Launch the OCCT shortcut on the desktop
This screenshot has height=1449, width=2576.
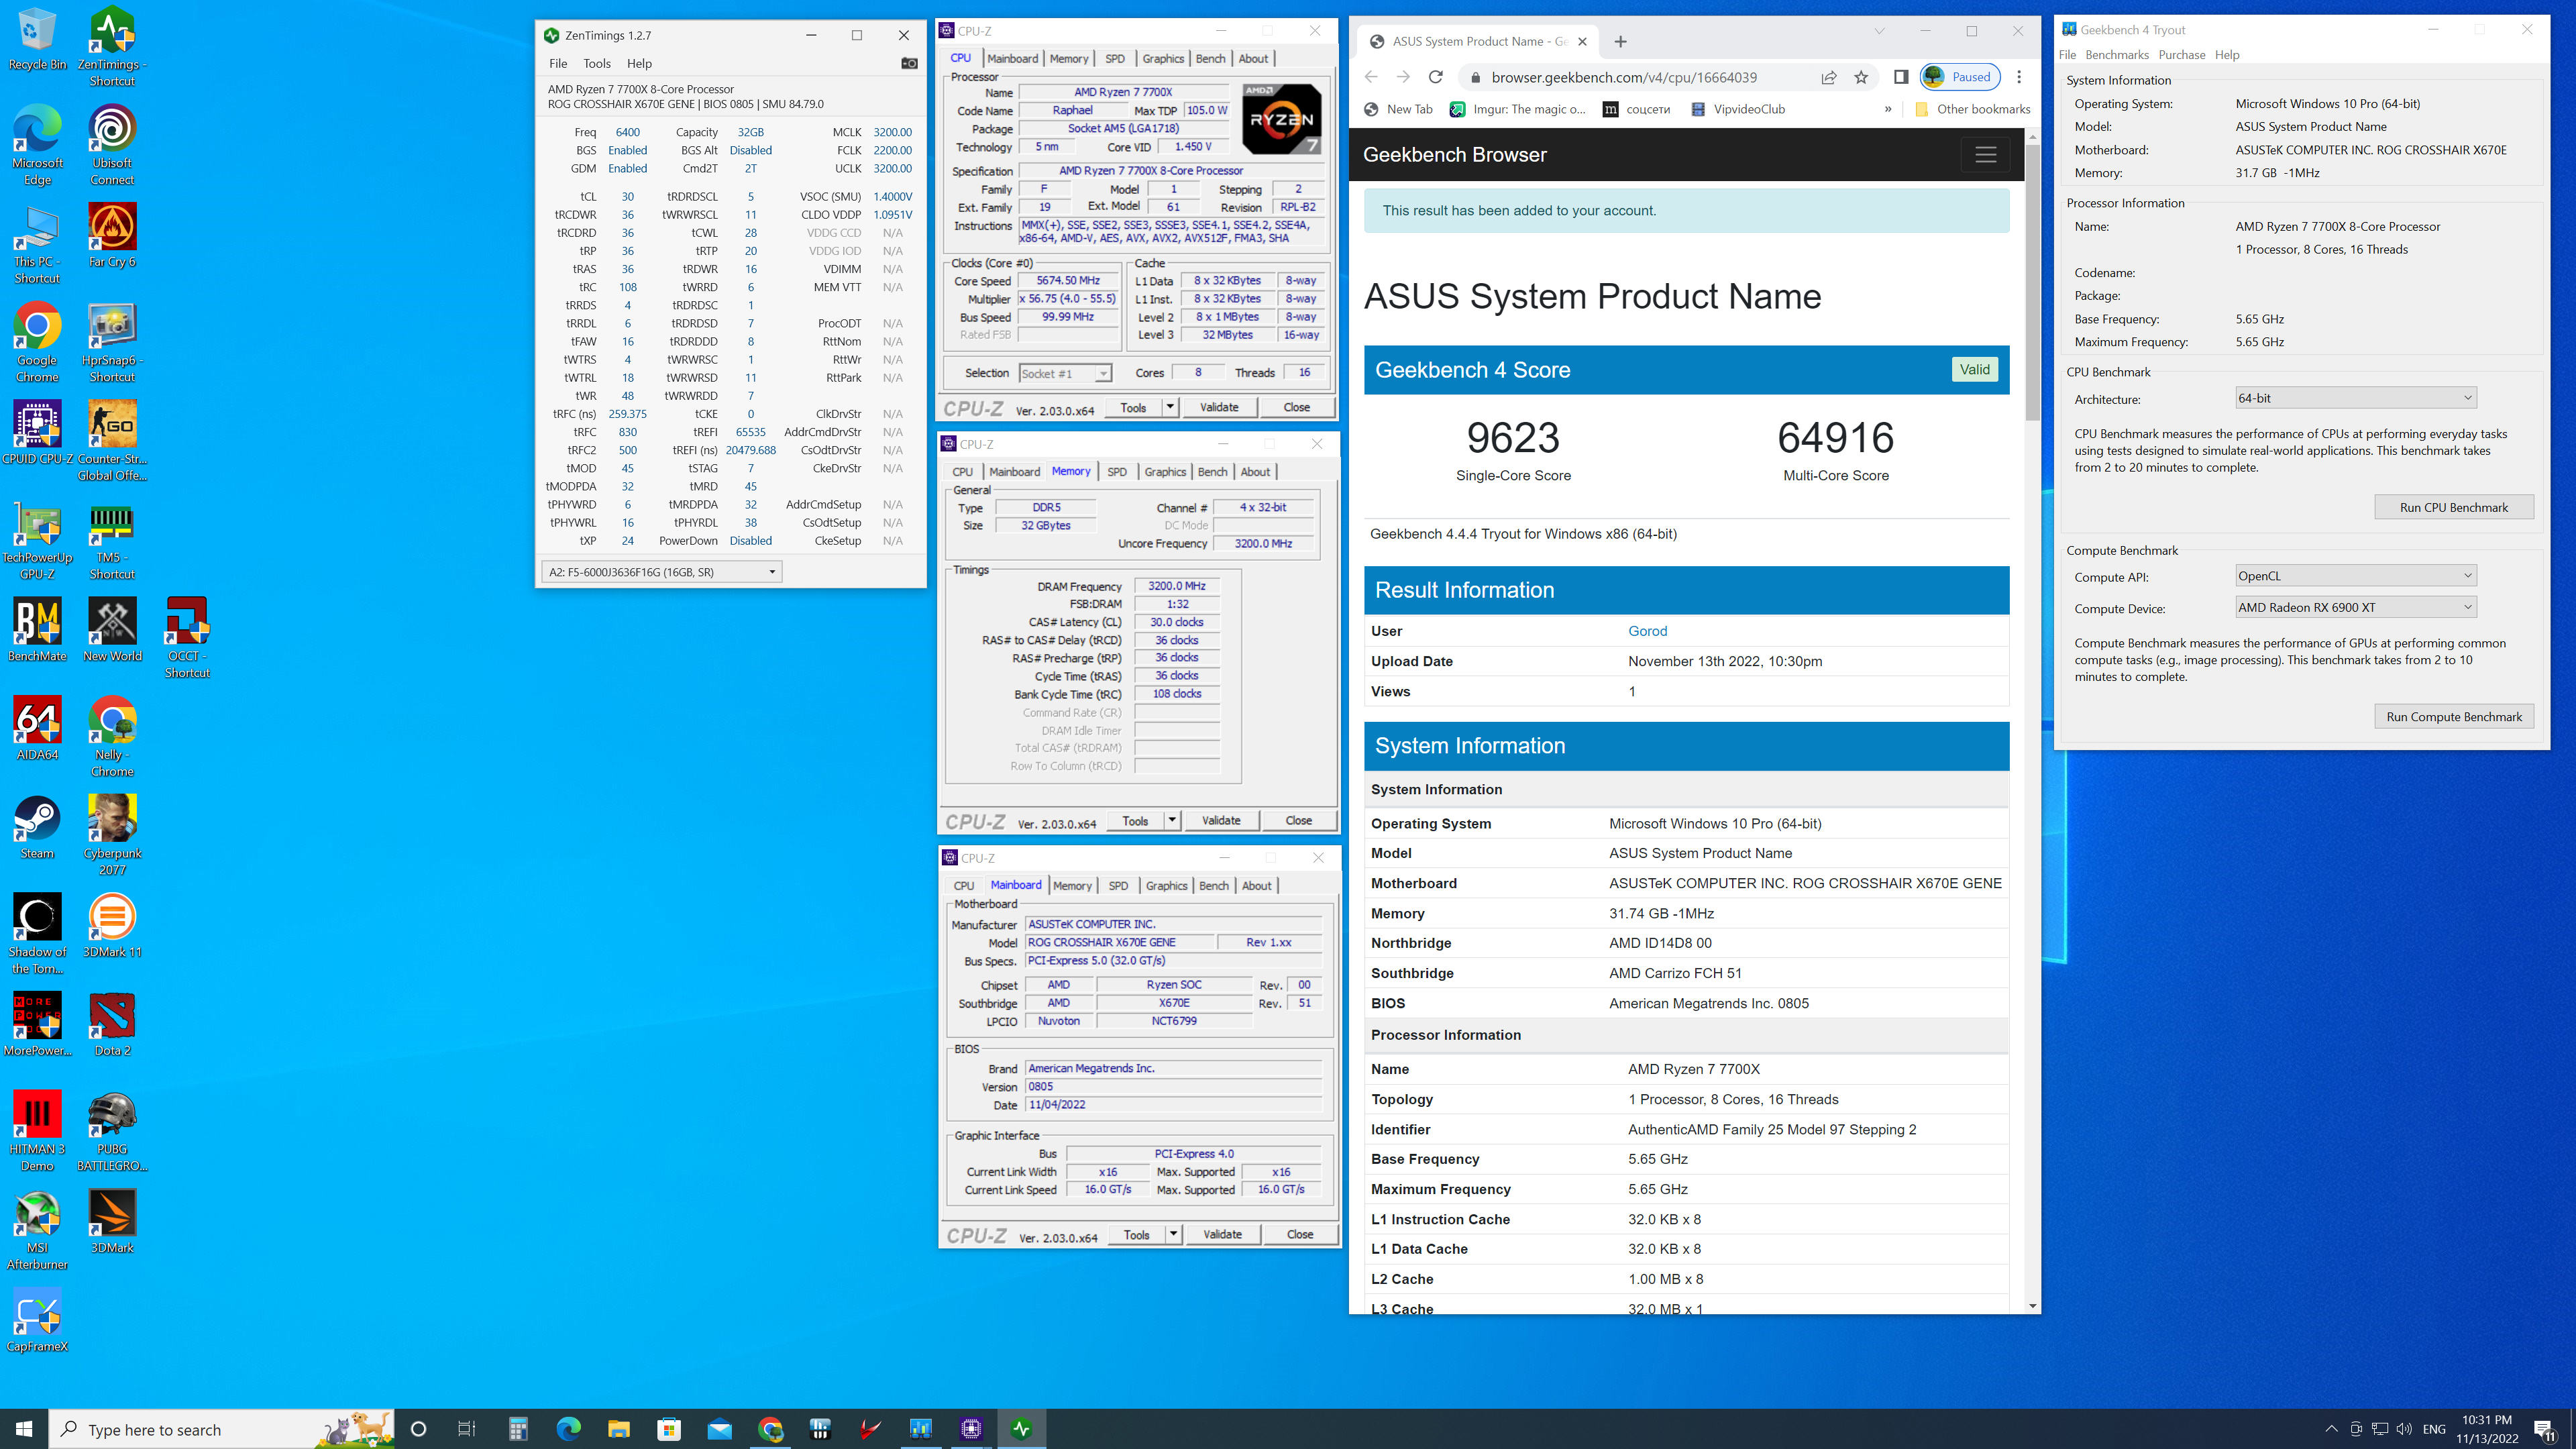coord(187,638)
